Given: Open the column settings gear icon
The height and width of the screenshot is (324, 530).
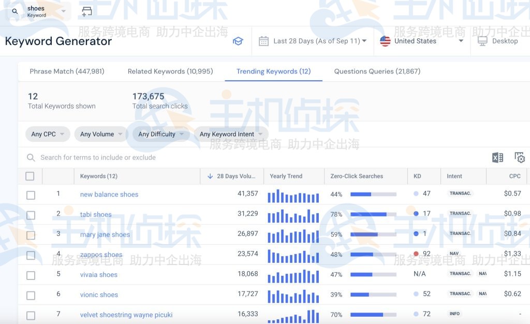Looking at the screenshot, I should tap(520, 157).
